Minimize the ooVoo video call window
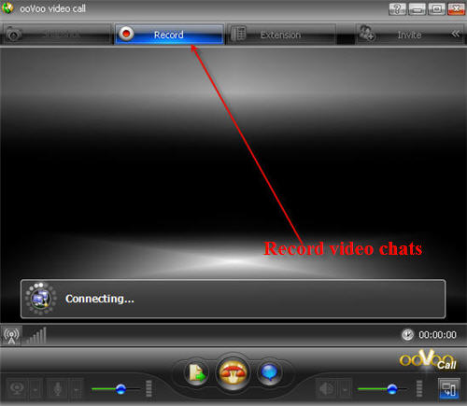The width and height of the screenshot is (467, 406). (417, 9)
